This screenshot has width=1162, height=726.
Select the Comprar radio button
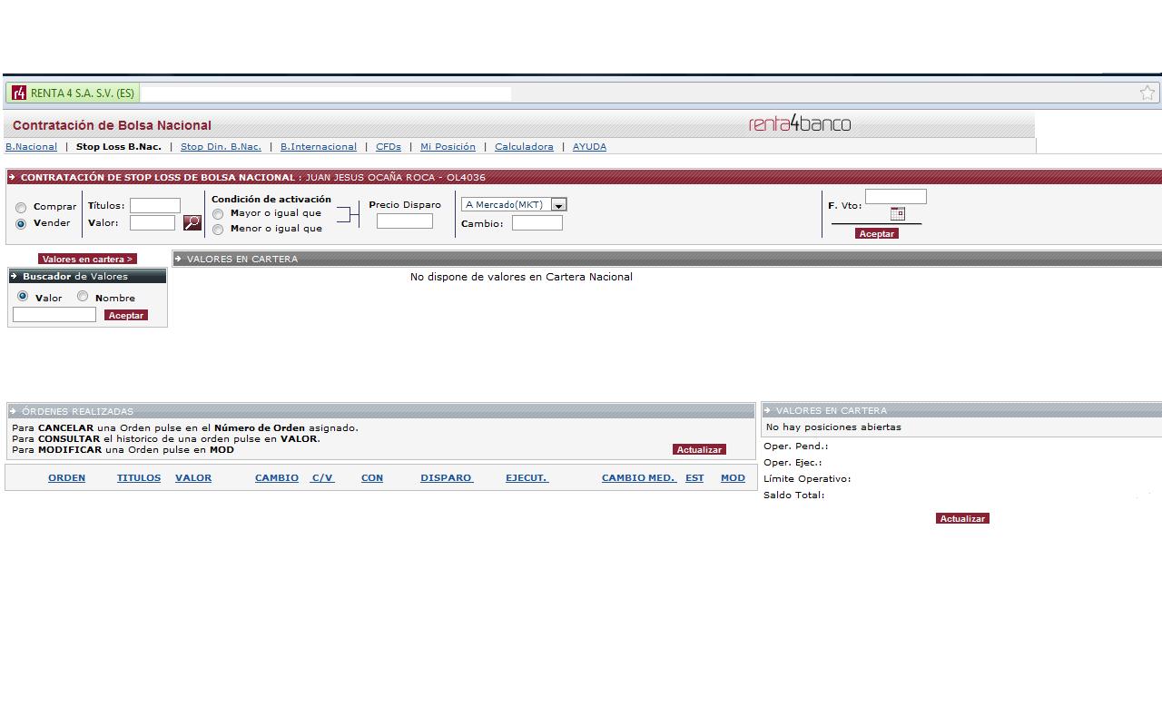[x=21, y=208]
